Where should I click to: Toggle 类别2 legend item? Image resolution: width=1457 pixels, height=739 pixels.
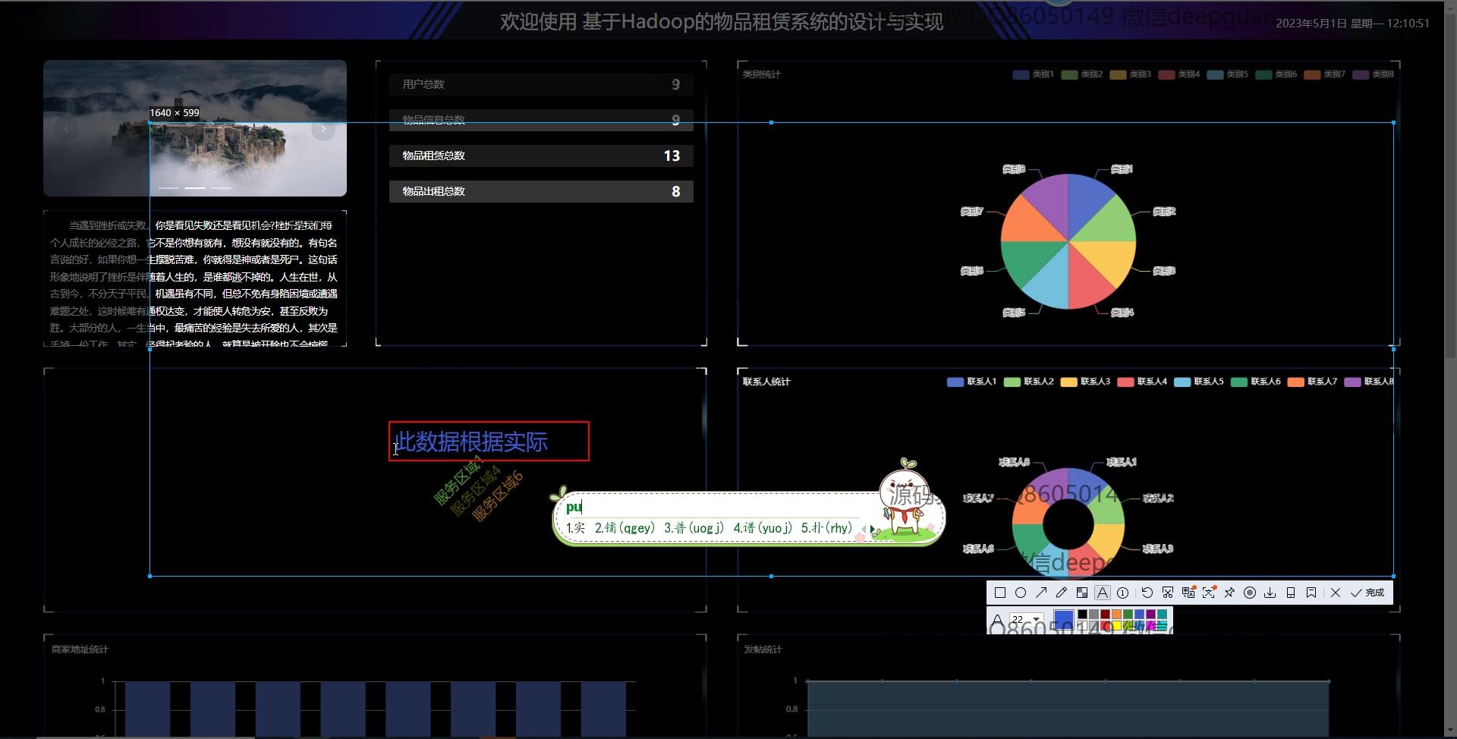1082,74
